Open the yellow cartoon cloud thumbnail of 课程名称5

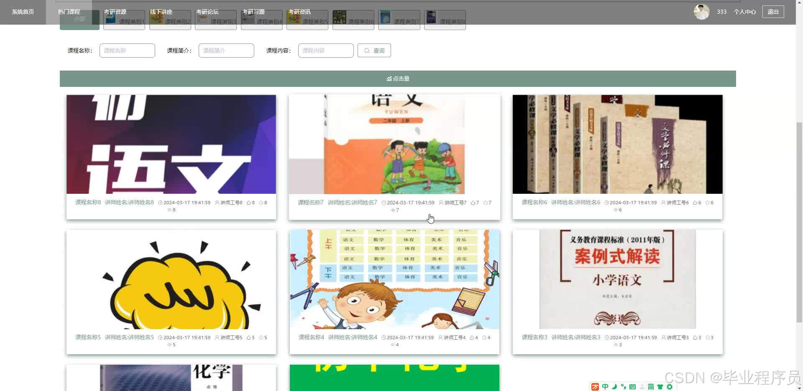[x=171, y=279]
